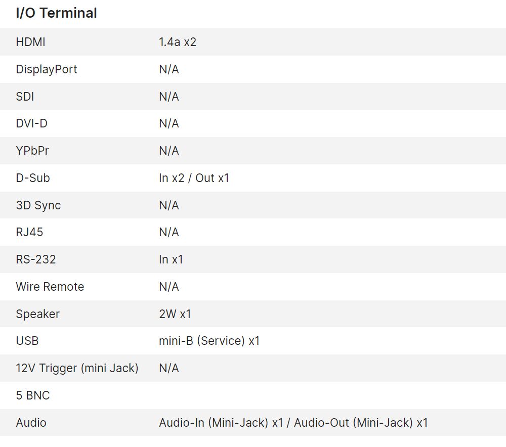
Task: Click the I/O Terminal heading
Action: tap(56, 13)
